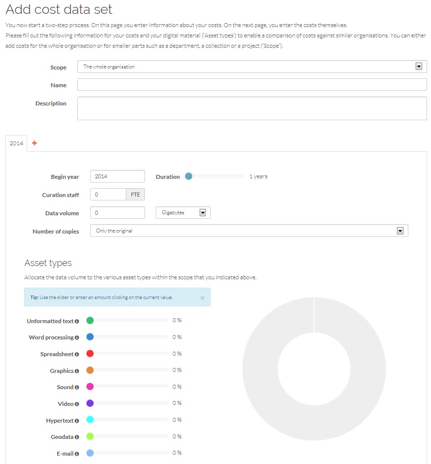Focus the Begin year field
This screenshot has height=464, width=431.
coord(117,176)
